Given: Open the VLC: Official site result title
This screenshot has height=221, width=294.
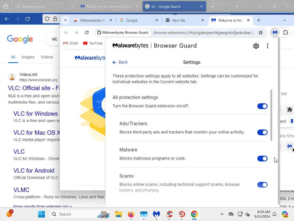Looking at the screenshot, I should [34, 88].
